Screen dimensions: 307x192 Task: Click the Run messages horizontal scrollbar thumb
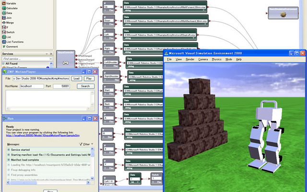pos(24,182)
